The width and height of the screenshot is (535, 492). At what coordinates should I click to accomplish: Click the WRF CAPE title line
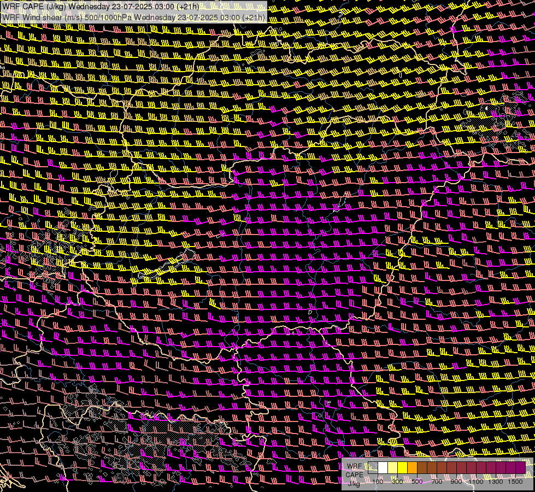(101, 7)
